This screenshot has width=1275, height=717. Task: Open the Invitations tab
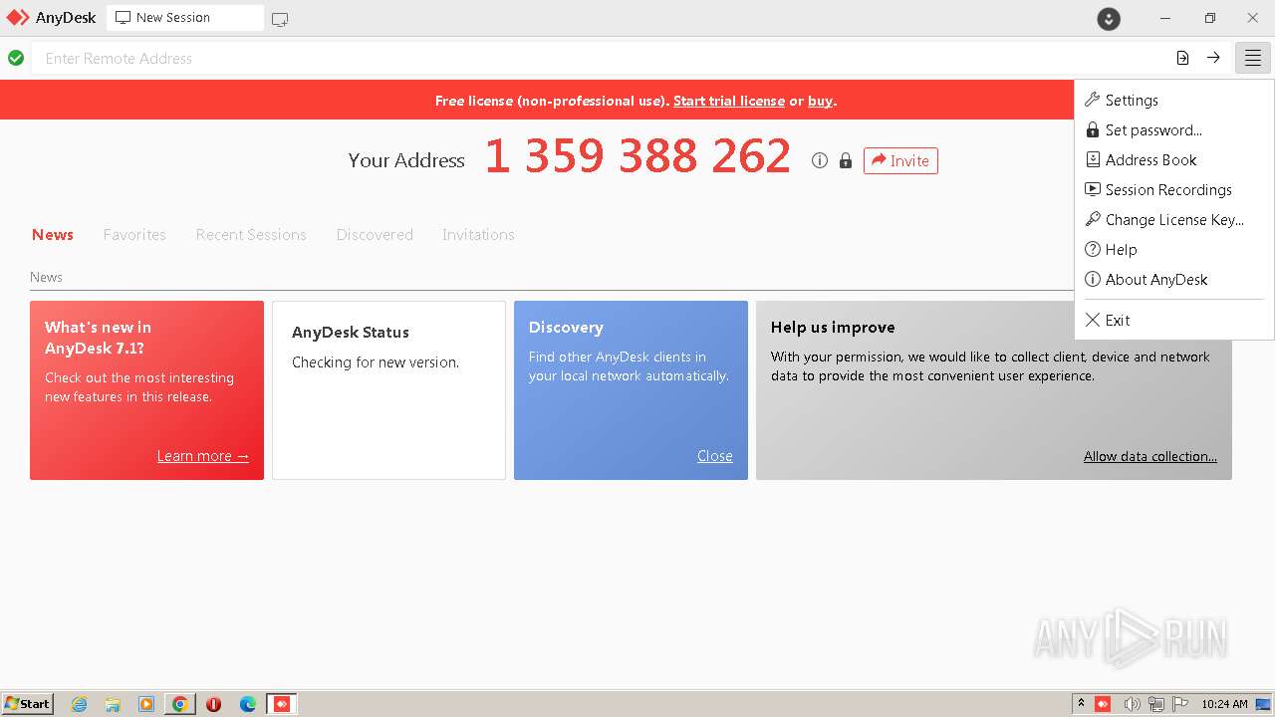point(478,235)
